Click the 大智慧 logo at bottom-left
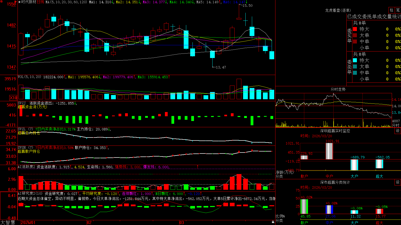This screenshot has width=401, height=225. (x=8, y=222)
